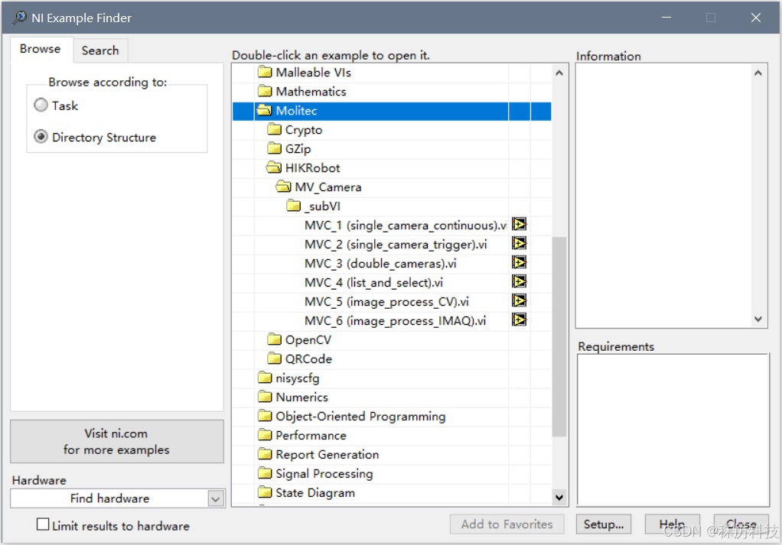Minimize the NI Example Finder window
Viewport: 782px width, 545px height.
(x=666, y=18)
